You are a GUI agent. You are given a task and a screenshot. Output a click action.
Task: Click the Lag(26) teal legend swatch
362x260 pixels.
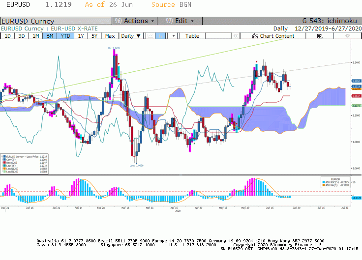click(4, 166)
